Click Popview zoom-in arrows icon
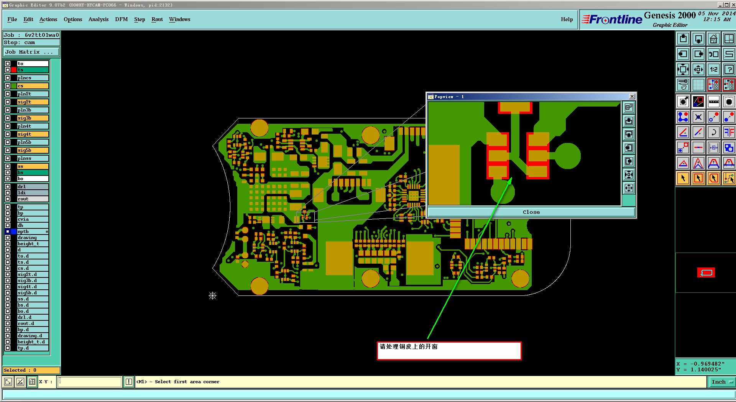The width and height of the screenshot is (736, 402). point(629,175)
